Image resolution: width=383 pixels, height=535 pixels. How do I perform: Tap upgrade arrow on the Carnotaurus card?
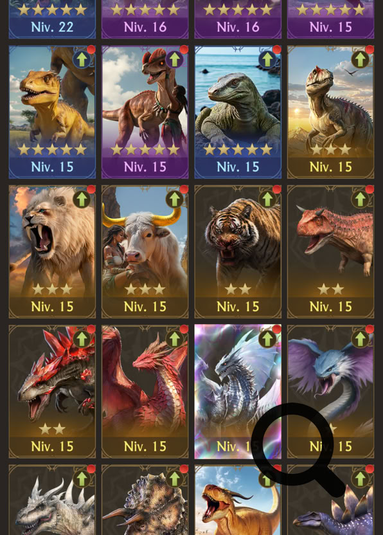[x=360, y=199]
